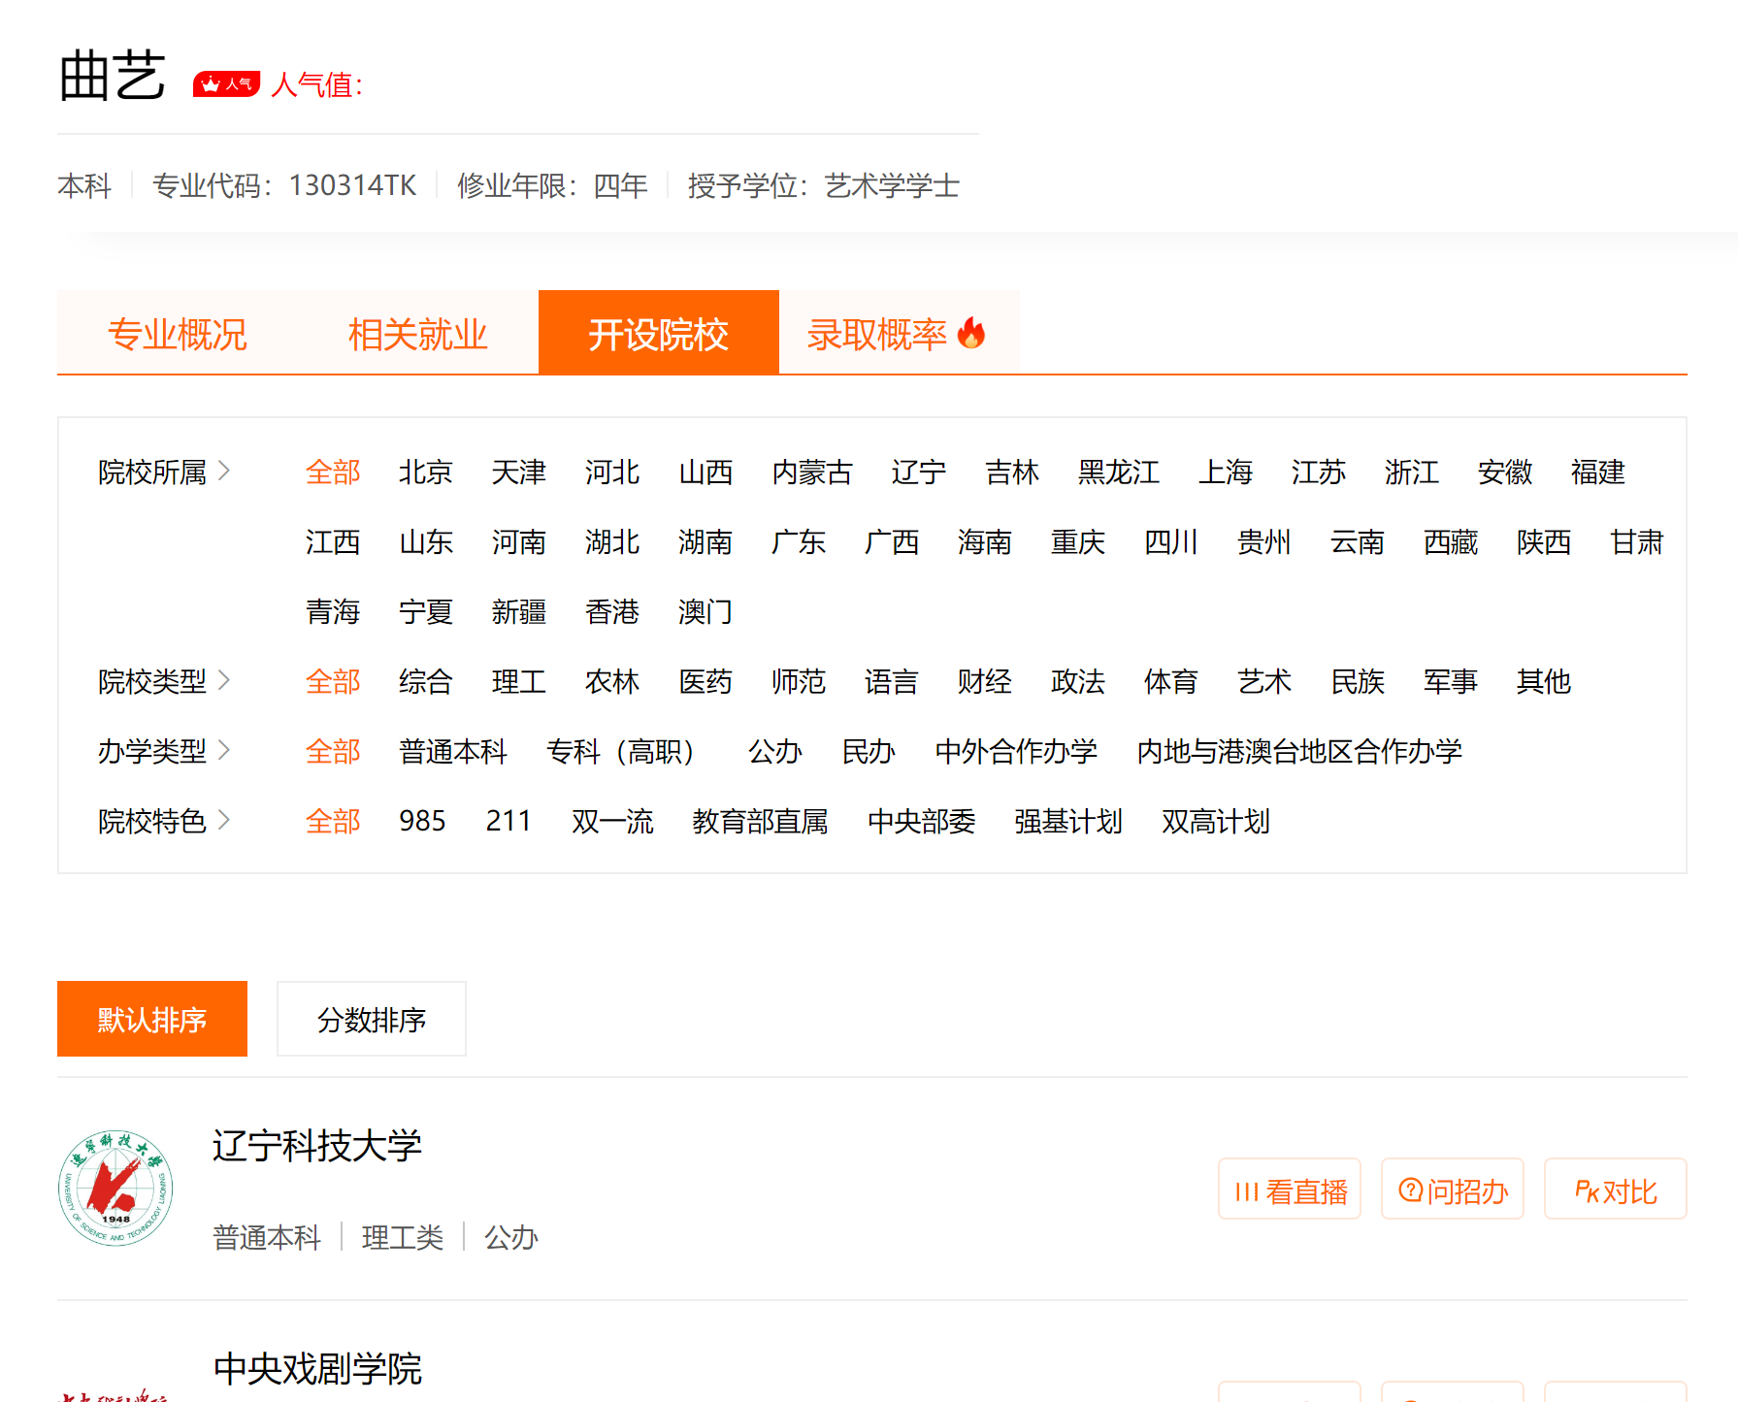Screen dimensions: 1738x1402
Task: Open 辽宁科技大学 logo thumbnail
Action: [x=115, y=1188]
